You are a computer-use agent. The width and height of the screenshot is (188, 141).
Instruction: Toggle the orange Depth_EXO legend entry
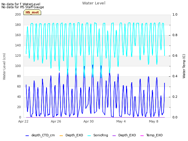(x=71, y=135)
